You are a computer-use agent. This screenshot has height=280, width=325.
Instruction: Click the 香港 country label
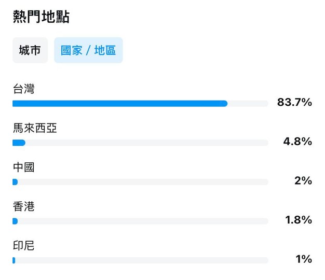click(24, 206)
